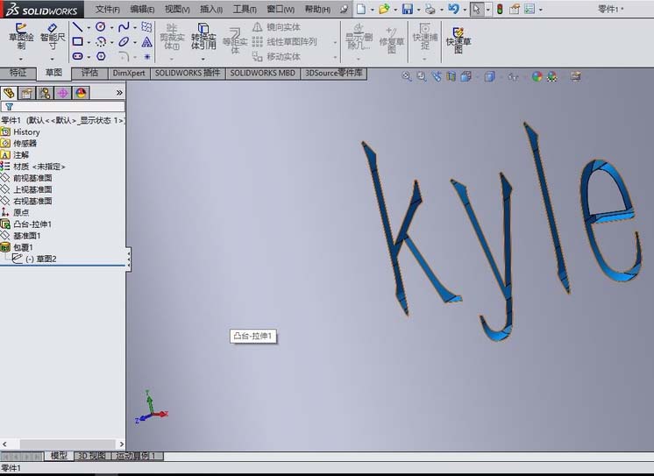Switch to the 评估 ribbon tab
The height and width of the screenshot is (476, 654).
point(89,73)
